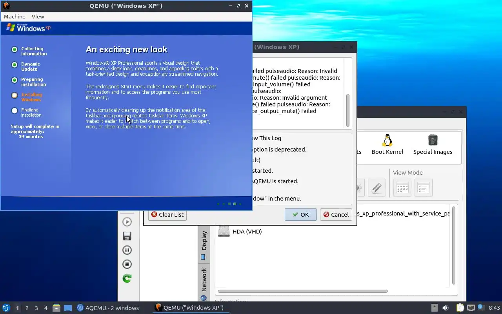Switch to workspace 4
Screen dimensions: 502x314
[x=45, y=308]
